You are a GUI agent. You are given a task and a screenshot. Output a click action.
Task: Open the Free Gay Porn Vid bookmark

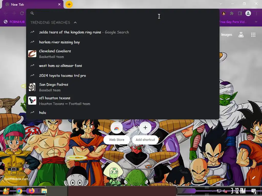click(233, 22)
